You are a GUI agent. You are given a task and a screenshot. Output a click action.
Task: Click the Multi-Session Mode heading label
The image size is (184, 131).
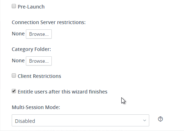(x=36, y=107)
